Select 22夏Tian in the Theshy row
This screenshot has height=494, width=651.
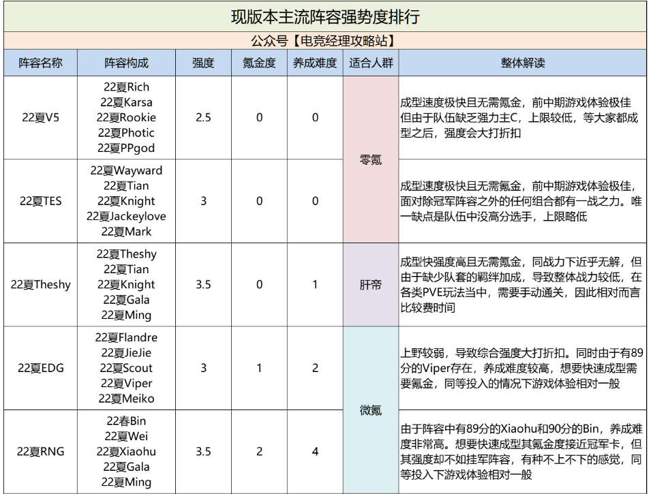(x=126, y=269)
